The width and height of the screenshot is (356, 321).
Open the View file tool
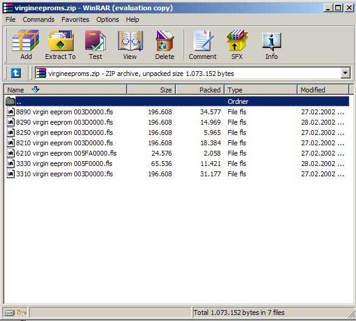click(x=130, y=45)
